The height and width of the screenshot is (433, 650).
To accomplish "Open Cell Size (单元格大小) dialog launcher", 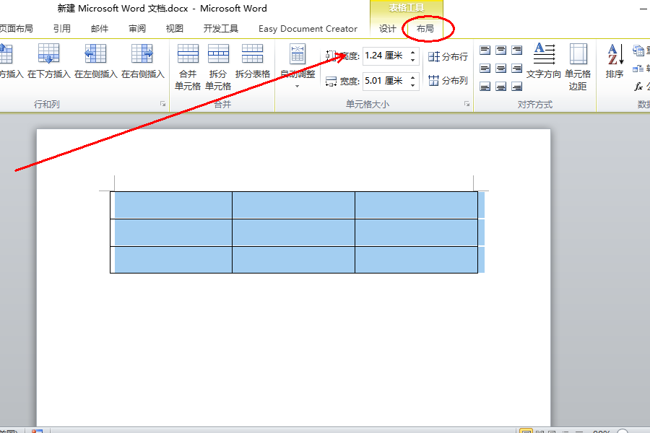I will tap(467, 104).
